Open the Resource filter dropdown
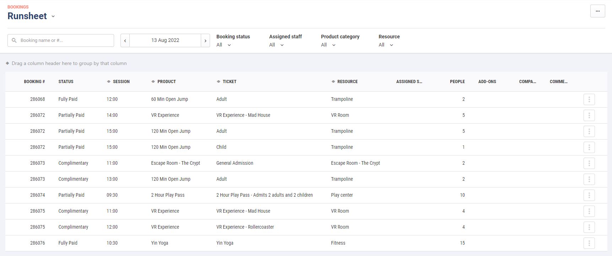Image resolution: width=612 pixels, height=256 pixels. coord(386,45)
